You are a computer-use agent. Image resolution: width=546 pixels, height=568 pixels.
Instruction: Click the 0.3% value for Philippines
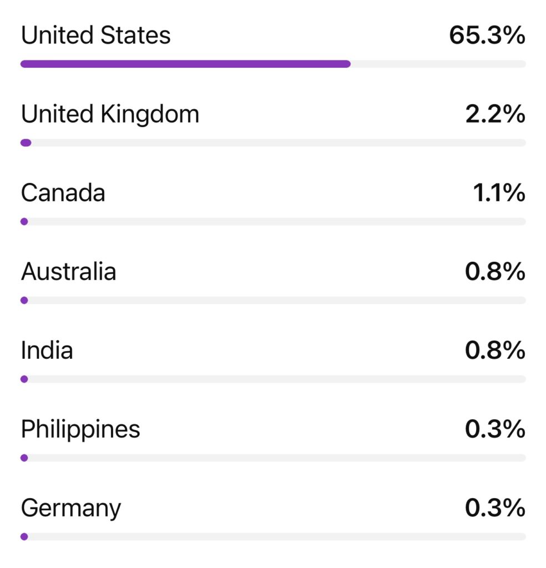click(x=495, y=429)
